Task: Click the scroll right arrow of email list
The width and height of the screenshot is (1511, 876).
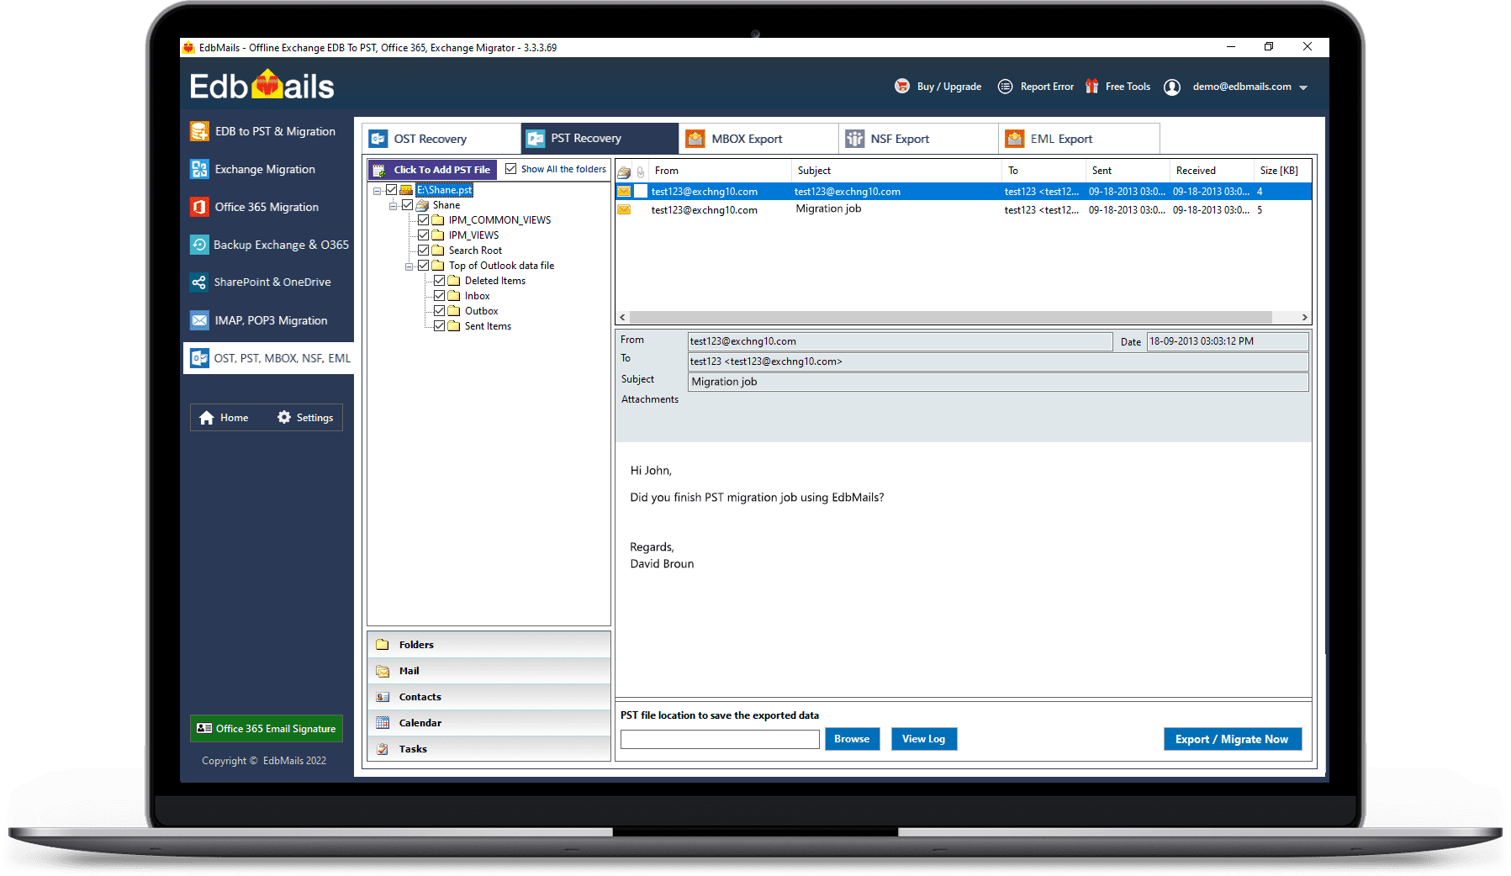Action: 1304,317
